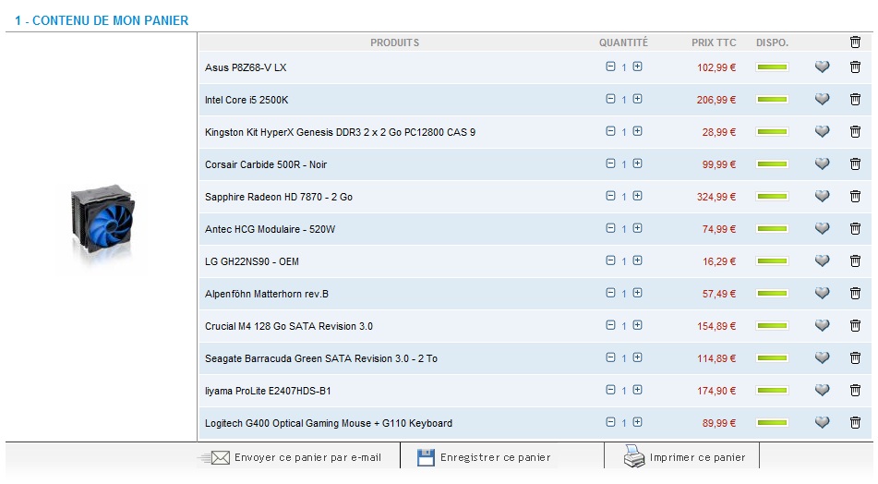Viewport: 878px width, 484px height.
Task: Send this cart by e-mail
Action: click(295, 457)
